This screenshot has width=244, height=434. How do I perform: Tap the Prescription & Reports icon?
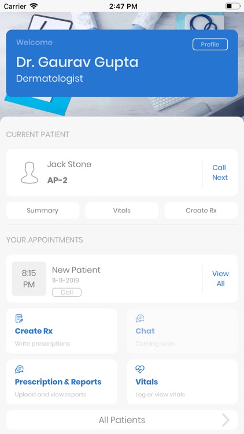coord(19,369)
